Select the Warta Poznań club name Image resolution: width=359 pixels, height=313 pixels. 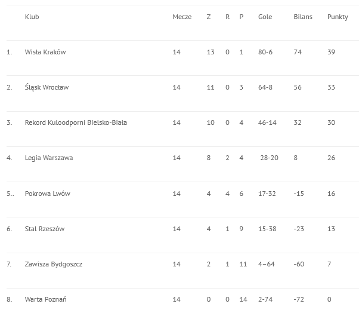(45, 299)
